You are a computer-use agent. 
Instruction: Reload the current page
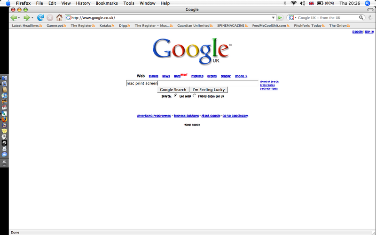click(40, 17)
